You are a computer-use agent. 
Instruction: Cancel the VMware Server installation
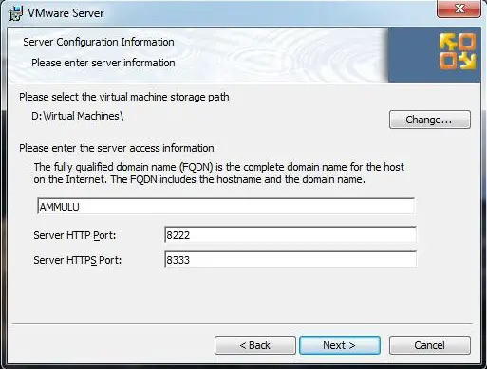pyautogui.click(x=430, y=345)
